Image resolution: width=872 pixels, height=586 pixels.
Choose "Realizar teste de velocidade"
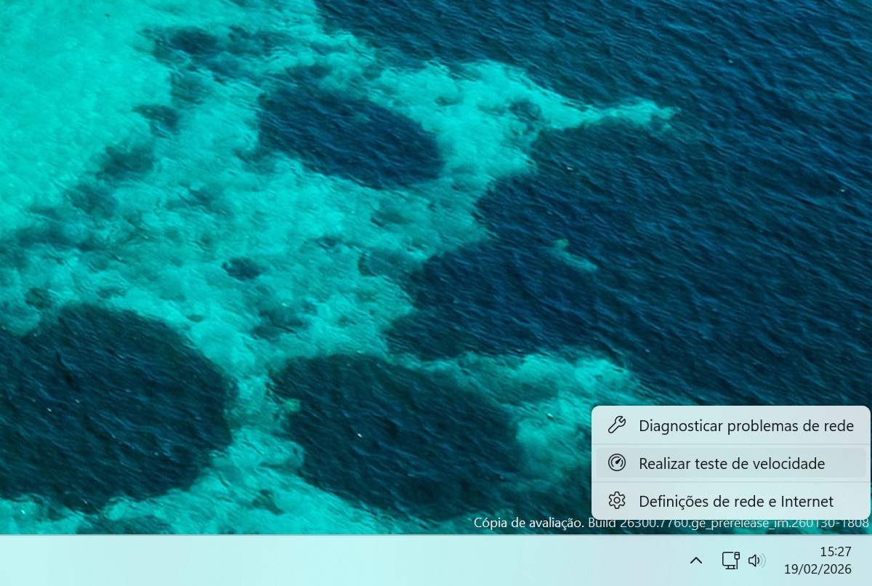(x=731, y=463)
